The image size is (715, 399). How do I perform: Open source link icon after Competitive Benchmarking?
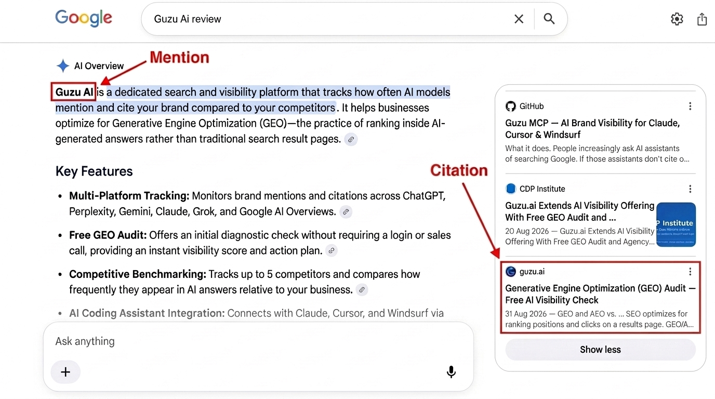(362, 290)
